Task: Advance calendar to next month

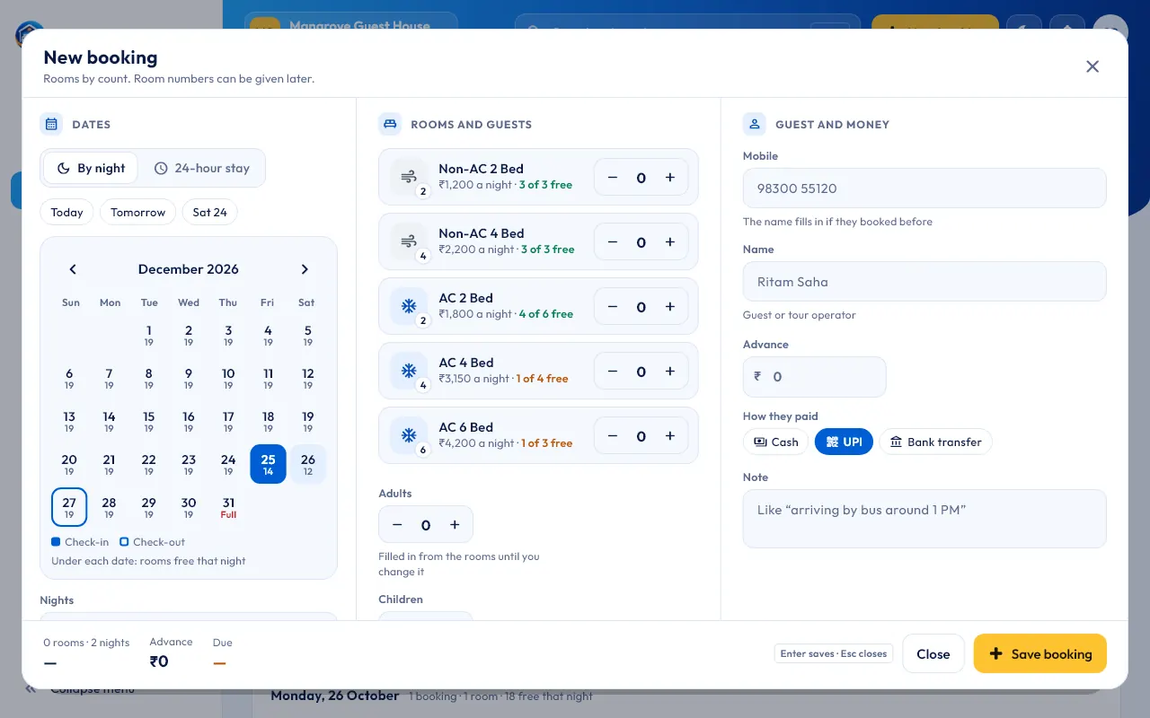Action: [305, 269]
